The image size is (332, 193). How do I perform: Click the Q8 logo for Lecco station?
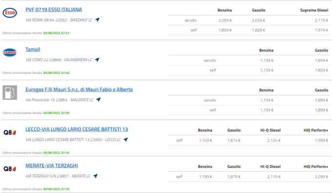click(x=10, y=132)
